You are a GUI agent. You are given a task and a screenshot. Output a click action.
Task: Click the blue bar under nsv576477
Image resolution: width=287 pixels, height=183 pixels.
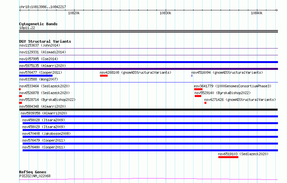pyautogui.click(x=36, y=76)
